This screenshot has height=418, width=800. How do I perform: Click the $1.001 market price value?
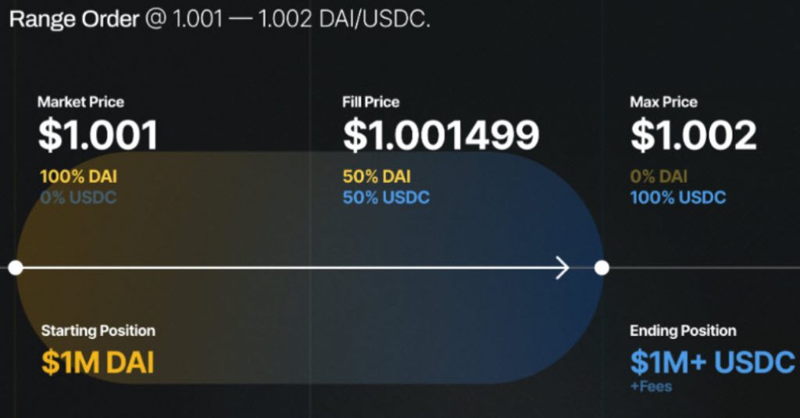[x=98, y=135]
